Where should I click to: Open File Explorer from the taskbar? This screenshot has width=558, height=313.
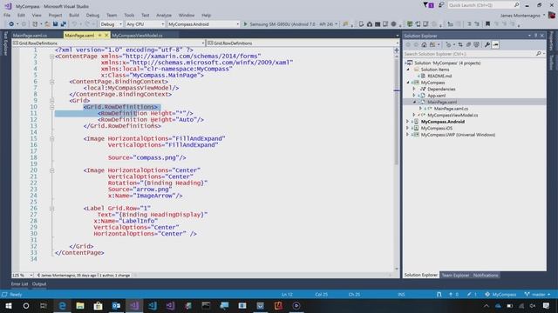click(x=80, y=305)
